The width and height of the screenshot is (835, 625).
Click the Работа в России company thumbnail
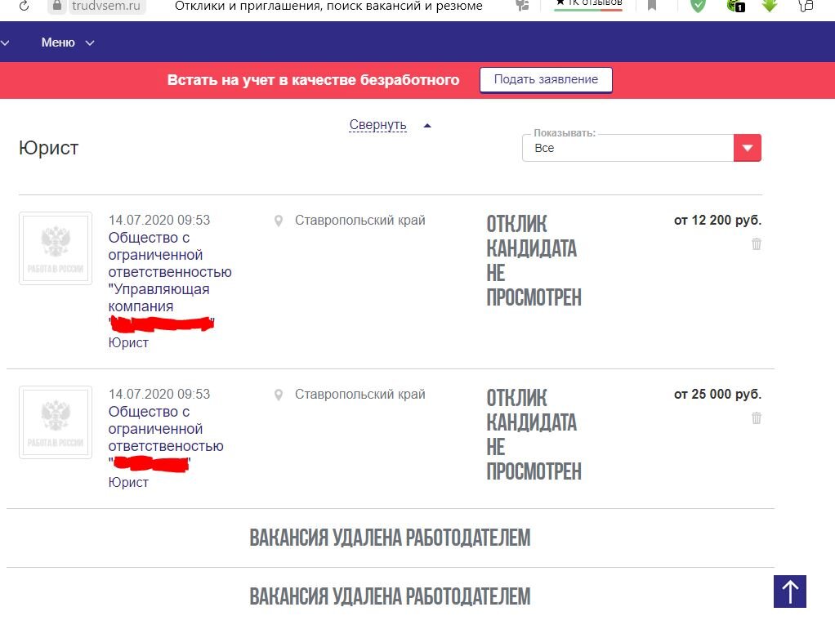55,248
